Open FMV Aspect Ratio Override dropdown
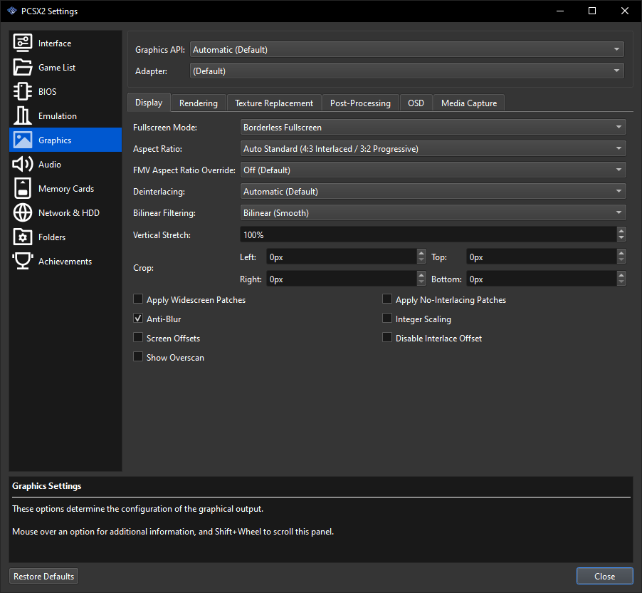The width and height of the screenshot is (642, 593). (x=433, y=170)
